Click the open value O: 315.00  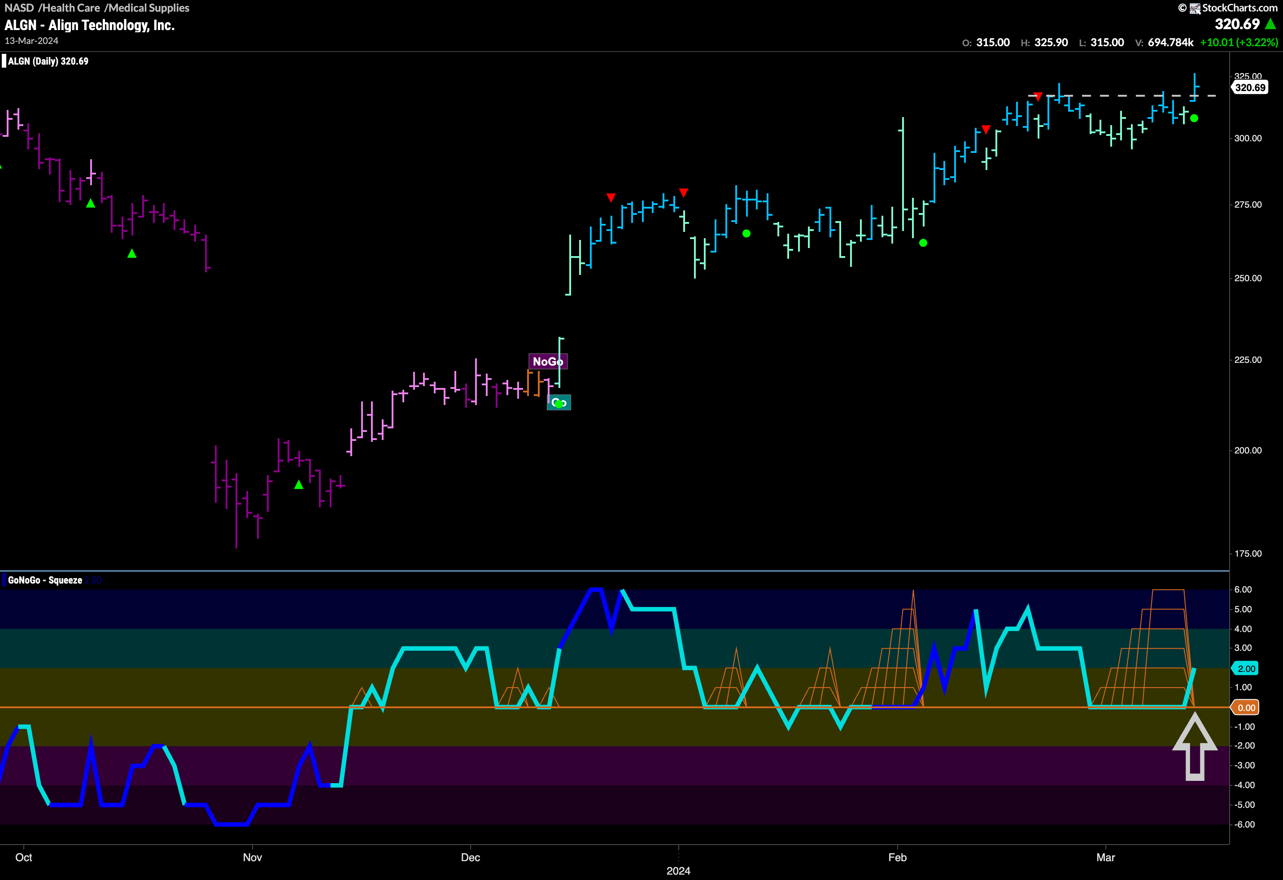pyautogui.click(x=986, y=43)
